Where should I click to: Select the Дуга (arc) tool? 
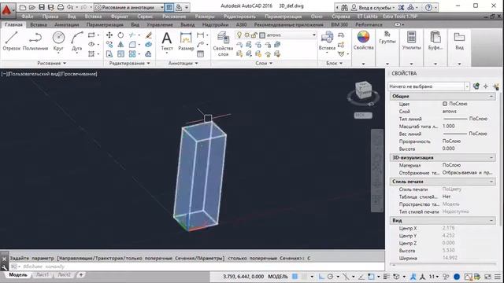[x=77, y=41]
